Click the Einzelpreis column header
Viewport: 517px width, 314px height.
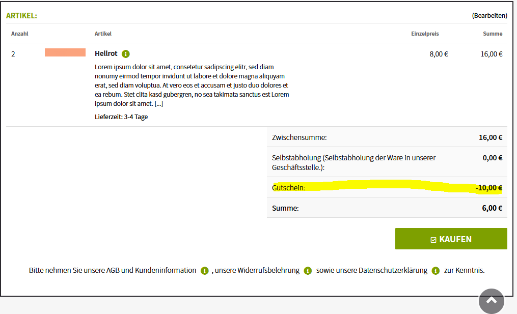tap(425, 34)
